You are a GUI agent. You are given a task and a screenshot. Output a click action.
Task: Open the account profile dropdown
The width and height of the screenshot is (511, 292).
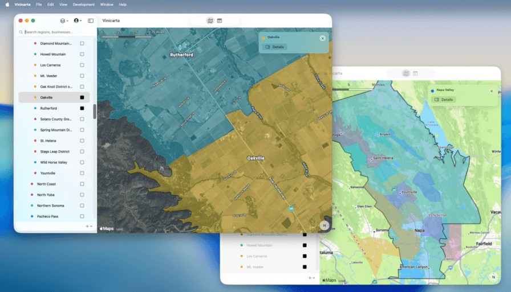(x=78, y=20)
